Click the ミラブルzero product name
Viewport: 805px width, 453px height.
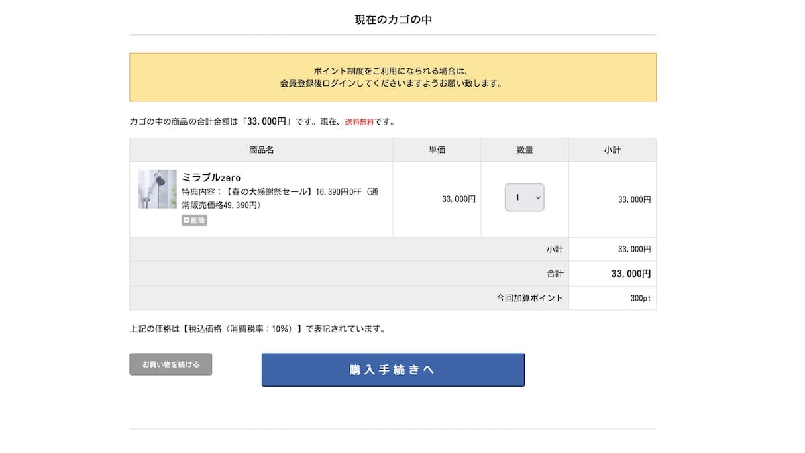pyautogui.click(x=211, y=177)
